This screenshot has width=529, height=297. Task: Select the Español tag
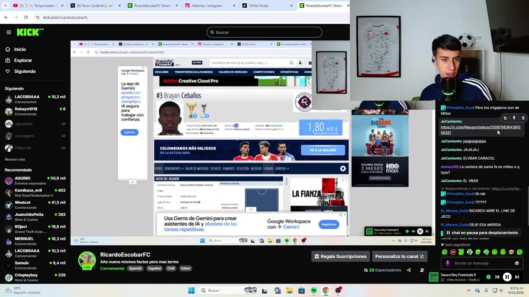pos(155,269)
